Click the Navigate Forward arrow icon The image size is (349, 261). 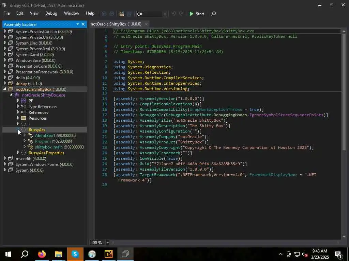coord(111,14)
